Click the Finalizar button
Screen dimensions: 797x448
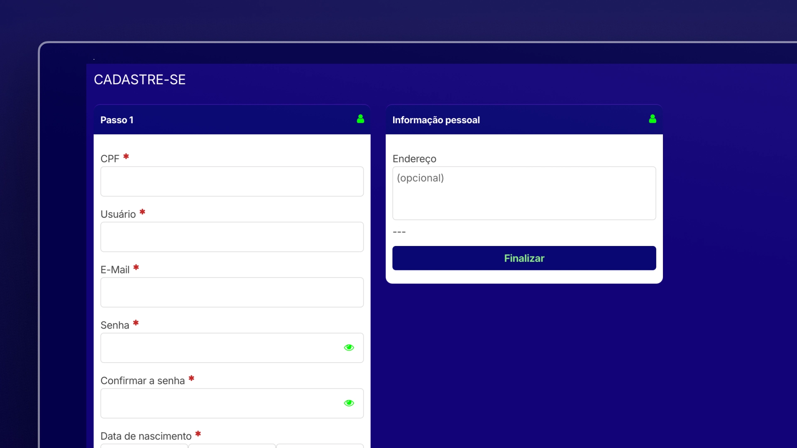[524, 258]
